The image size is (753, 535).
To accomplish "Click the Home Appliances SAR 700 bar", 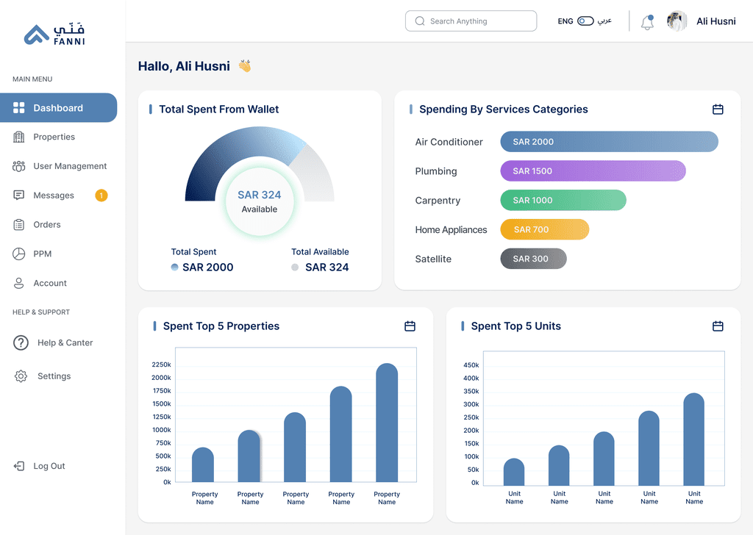I will tap(545, 229).
